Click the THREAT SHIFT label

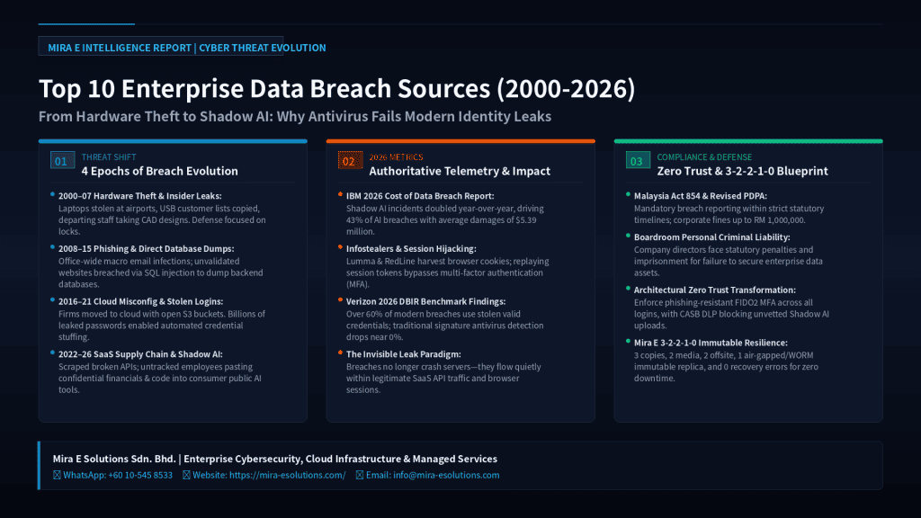point(109,156)
